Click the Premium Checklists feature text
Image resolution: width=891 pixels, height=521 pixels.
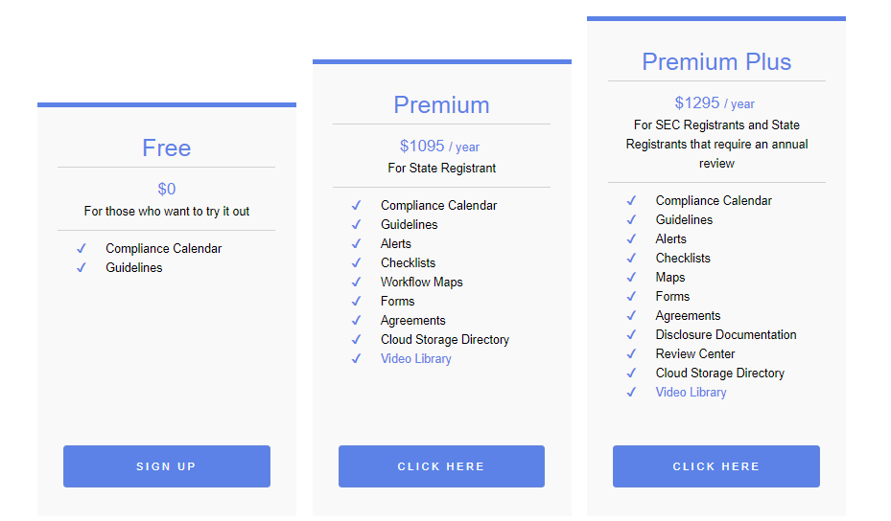click(x=408, y=262)
